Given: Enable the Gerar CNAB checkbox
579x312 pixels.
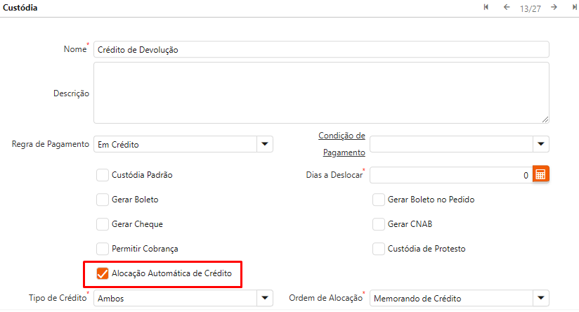Looking at the screenshot, I should pyautogui.click(x=379, y=224).
